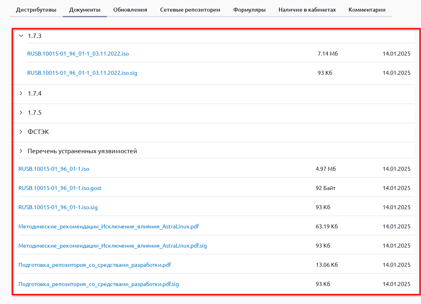Open the RUSB.10015-01_96_01-1.iso link
421x304 pixels.
point(54,169)
